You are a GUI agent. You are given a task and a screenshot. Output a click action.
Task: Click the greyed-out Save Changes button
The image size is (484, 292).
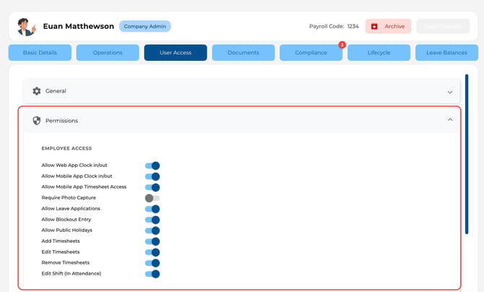click(x=443, y=26)
